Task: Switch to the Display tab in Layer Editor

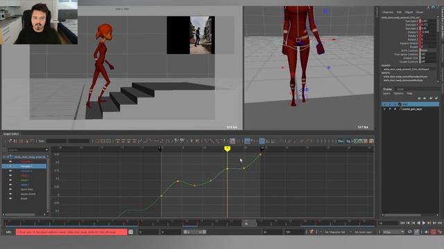Action: point(387,89)
